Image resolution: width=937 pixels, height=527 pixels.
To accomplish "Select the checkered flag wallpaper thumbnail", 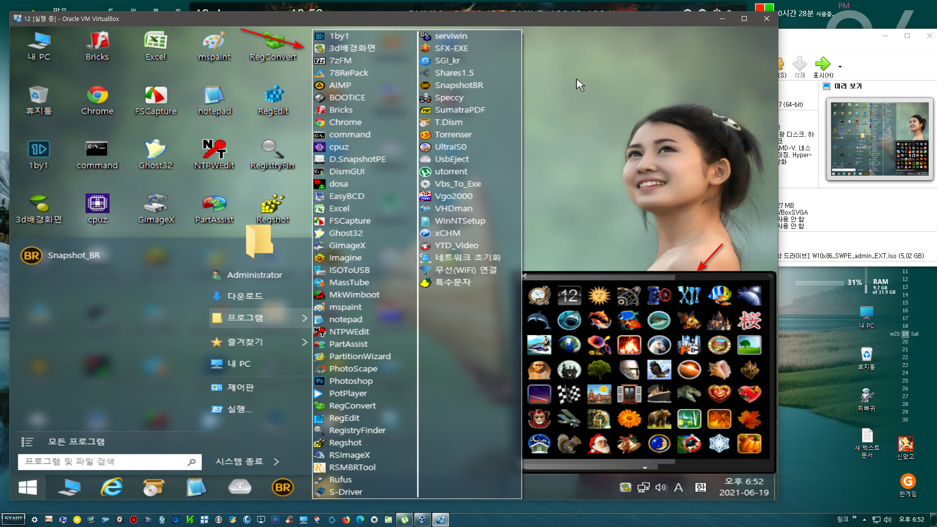I will (569, 394).
